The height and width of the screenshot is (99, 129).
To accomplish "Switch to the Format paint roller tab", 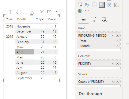I will (94, 20).
